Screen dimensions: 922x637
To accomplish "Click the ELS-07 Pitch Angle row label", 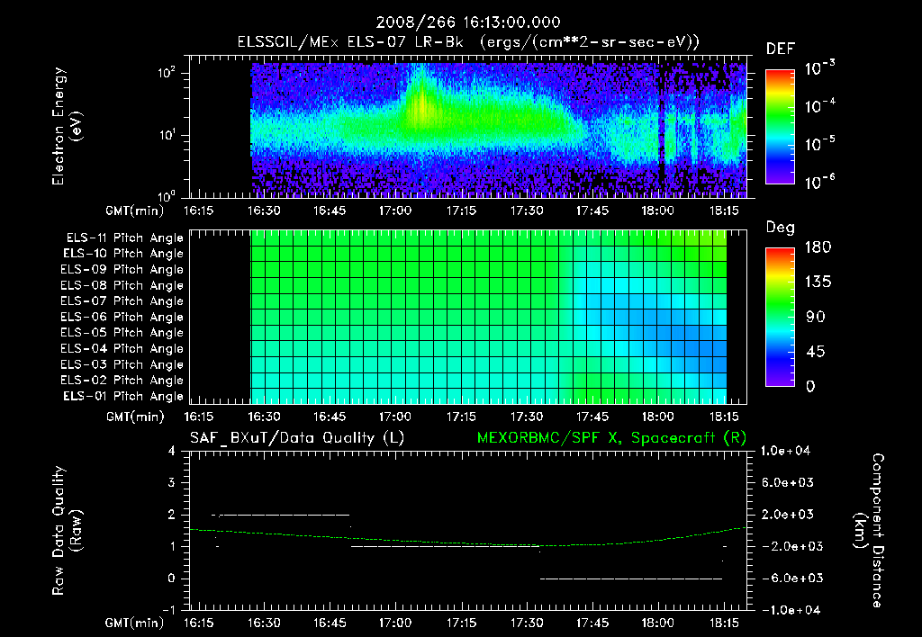I will click(x=122, y=301).
